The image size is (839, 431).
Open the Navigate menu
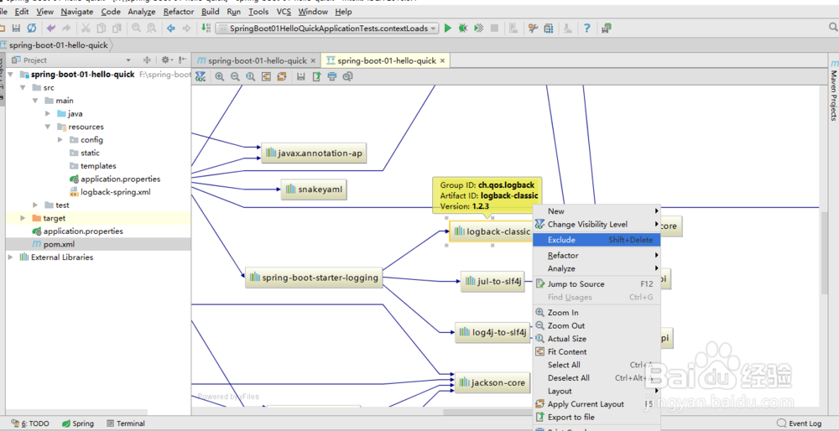pyautogui.click(x=77, y=11)
